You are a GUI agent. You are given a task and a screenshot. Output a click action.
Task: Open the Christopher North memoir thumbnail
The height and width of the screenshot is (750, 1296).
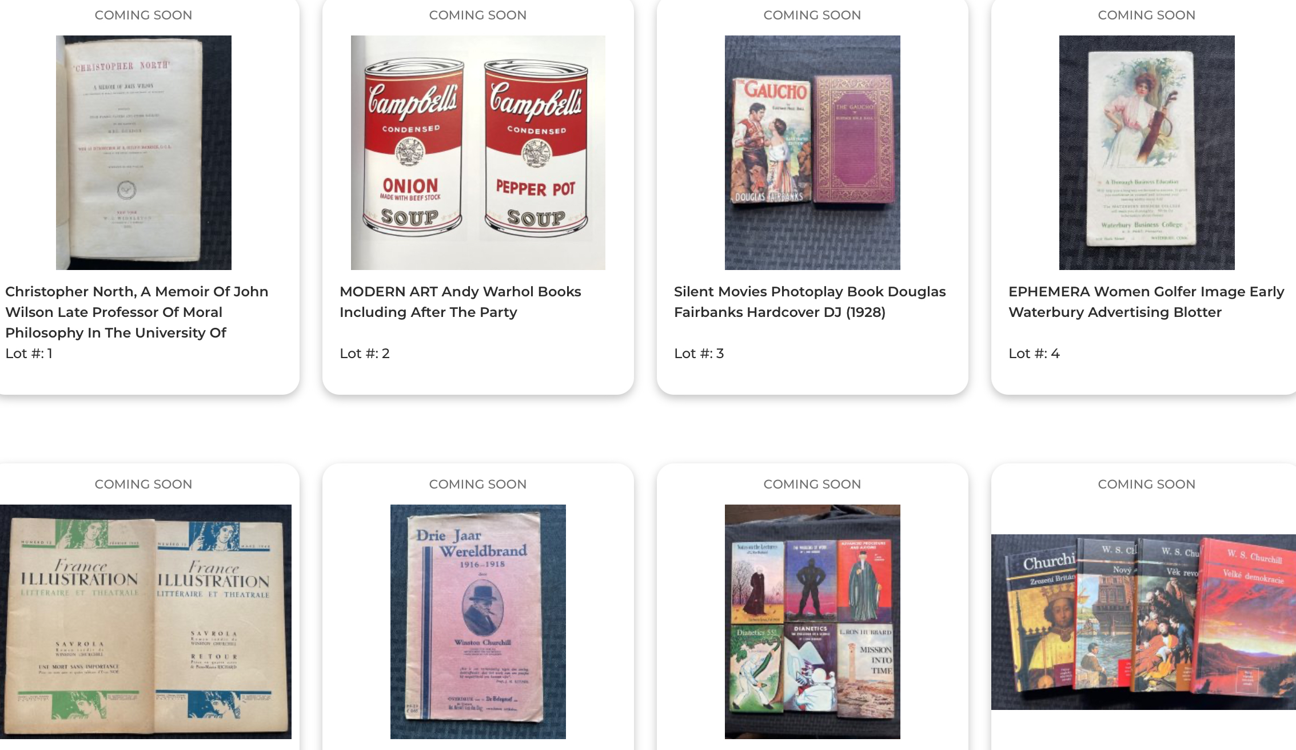(x=143, y=153)
